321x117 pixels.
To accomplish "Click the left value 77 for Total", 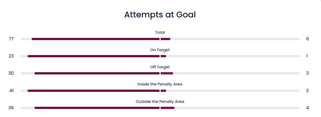I will coord(11,39).
